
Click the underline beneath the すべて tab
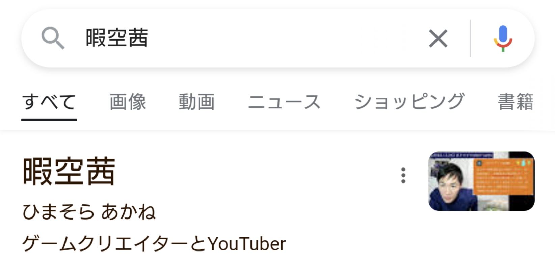49,119
